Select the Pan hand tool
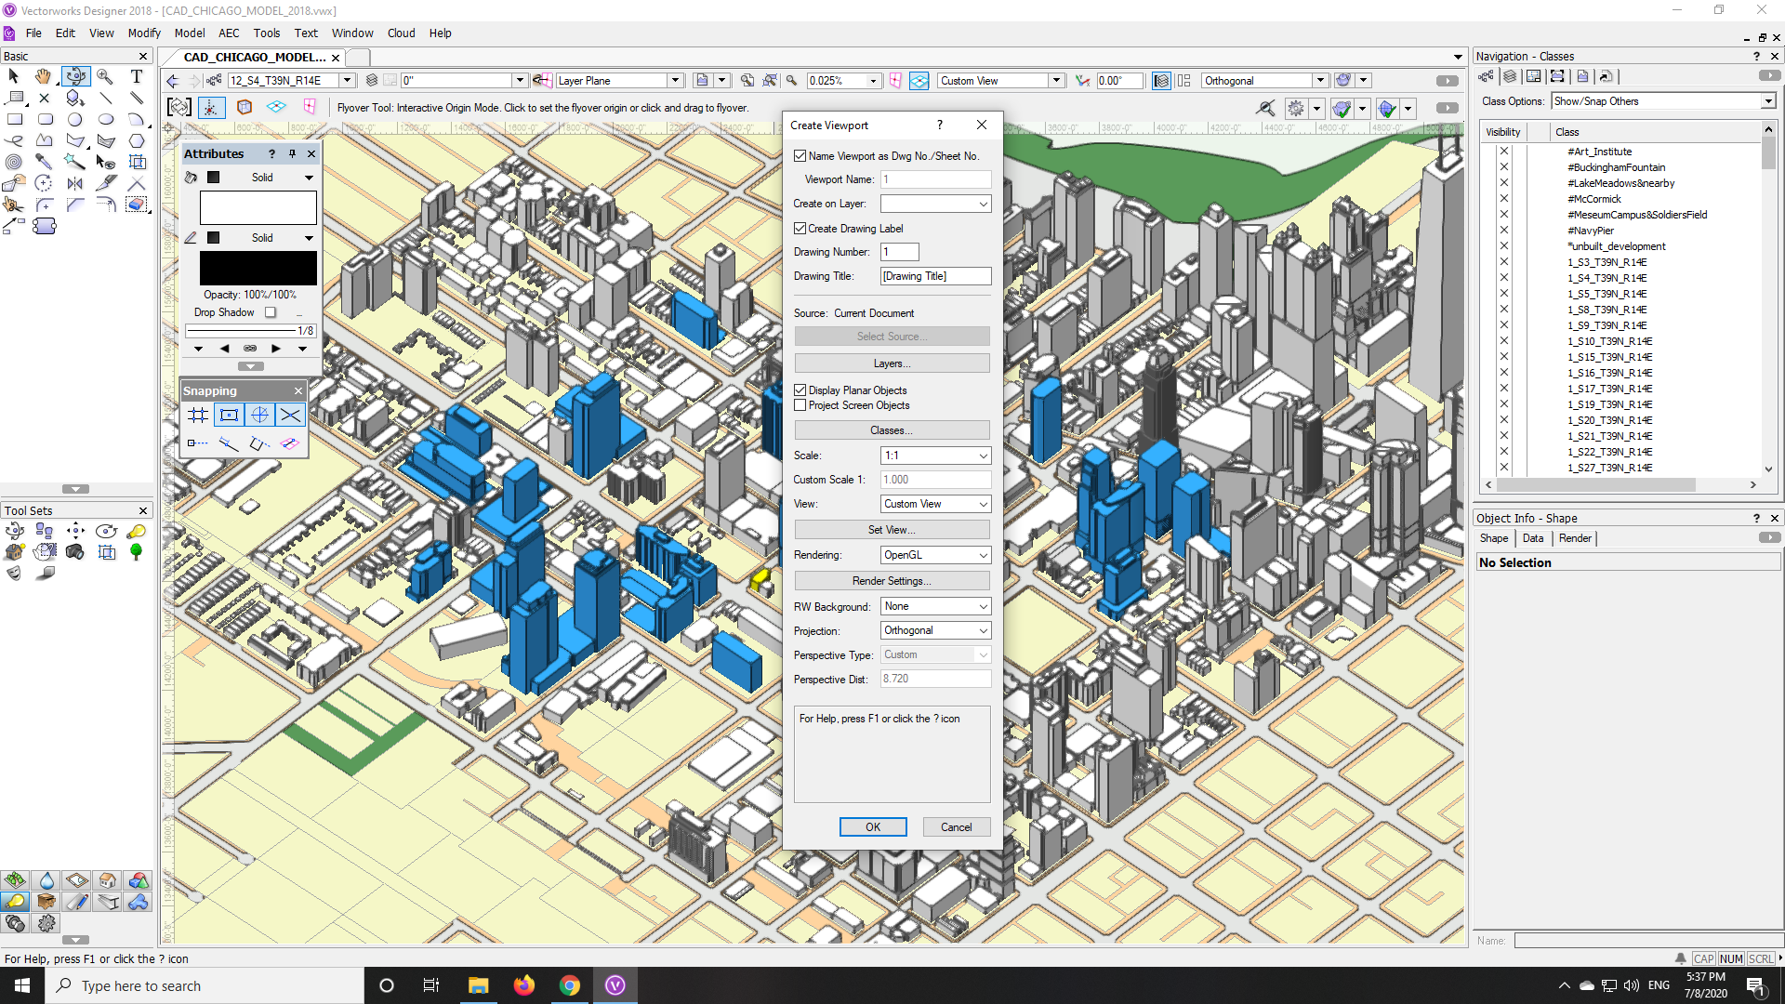The image size is (1785, 1004). [x=44, y=76]
